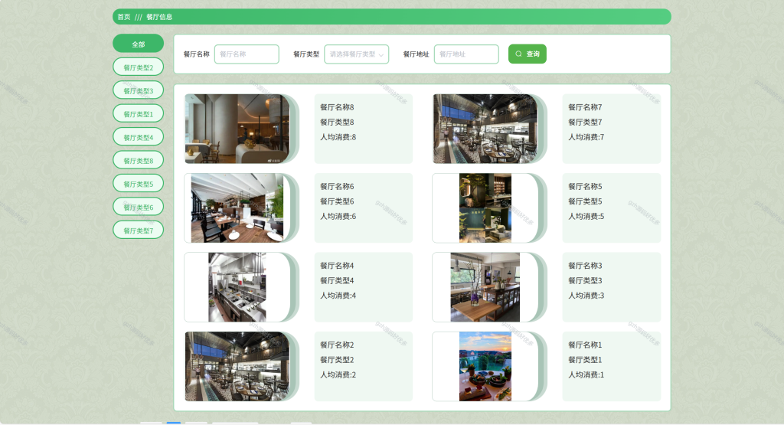Viewport: 784px width, 425px height.
Task: Open the 餐厅名称1 sunset photo
Action: click(485, 367)
